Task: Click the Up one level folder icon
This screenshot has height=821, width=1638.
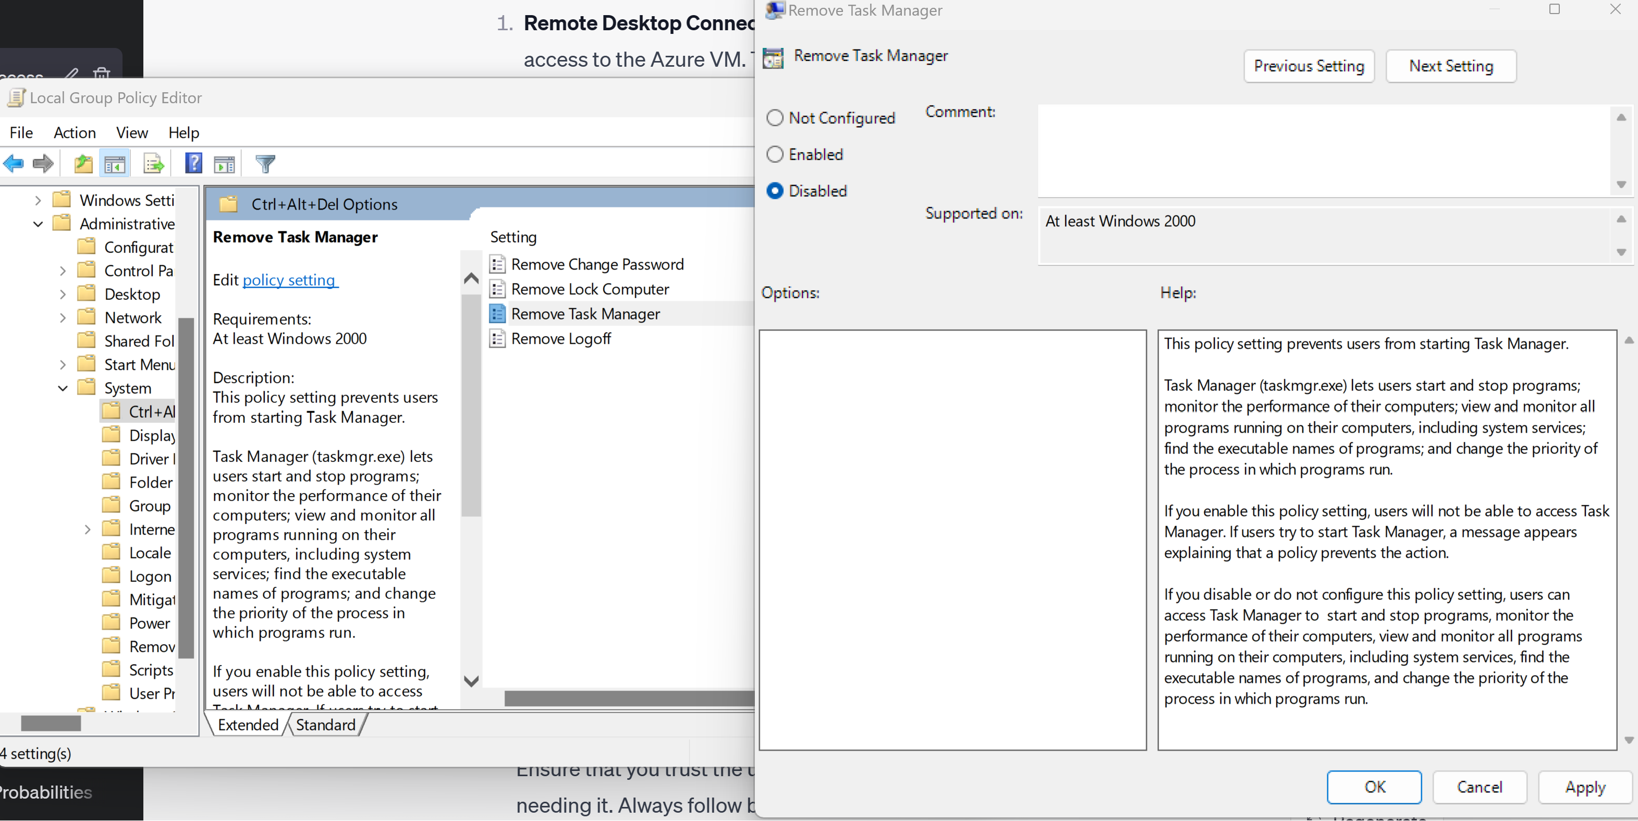Action: (83, 164)
